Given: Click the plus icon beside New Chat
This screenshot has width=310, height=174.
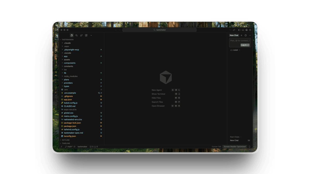Looking at the screenshot, I should point(242,35).
